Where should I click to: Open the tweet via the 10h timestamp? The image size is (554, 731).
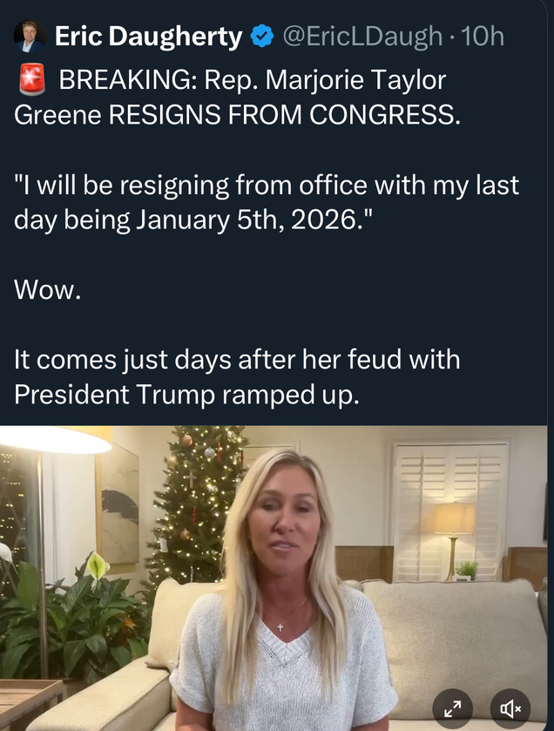click(483, 37)
